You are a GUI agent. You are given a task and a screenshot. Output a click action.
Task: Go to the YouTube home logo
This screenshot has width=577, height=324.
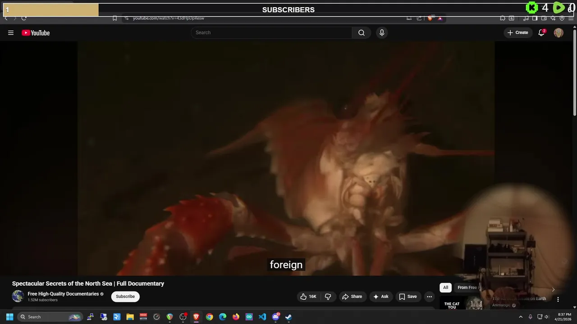(36, 32)
